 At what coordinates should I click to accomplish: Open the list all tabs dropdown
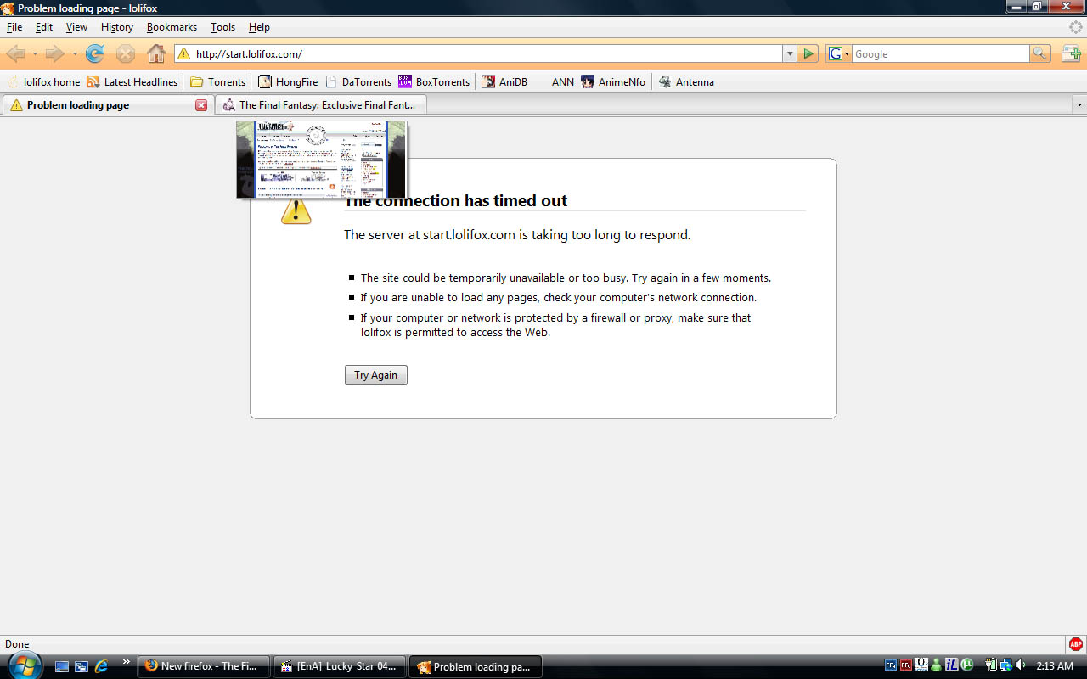[1079, 105]
